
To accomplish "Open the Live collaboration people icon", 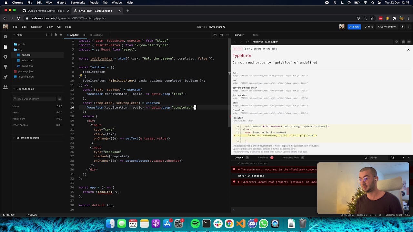I will click(5, 87).
